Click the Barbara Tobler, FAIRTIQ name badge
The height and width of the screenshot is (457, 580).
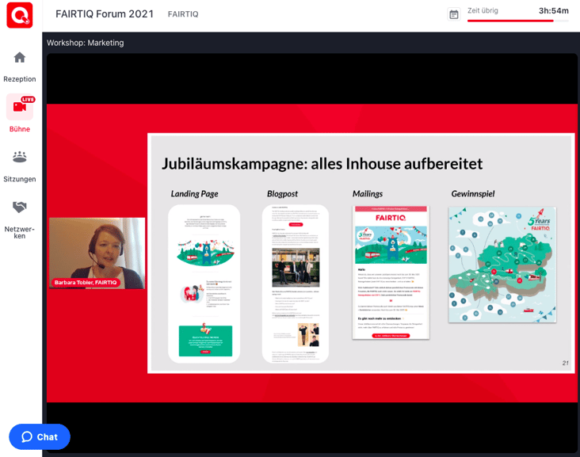pyautogui.click(x=86, y=283)
